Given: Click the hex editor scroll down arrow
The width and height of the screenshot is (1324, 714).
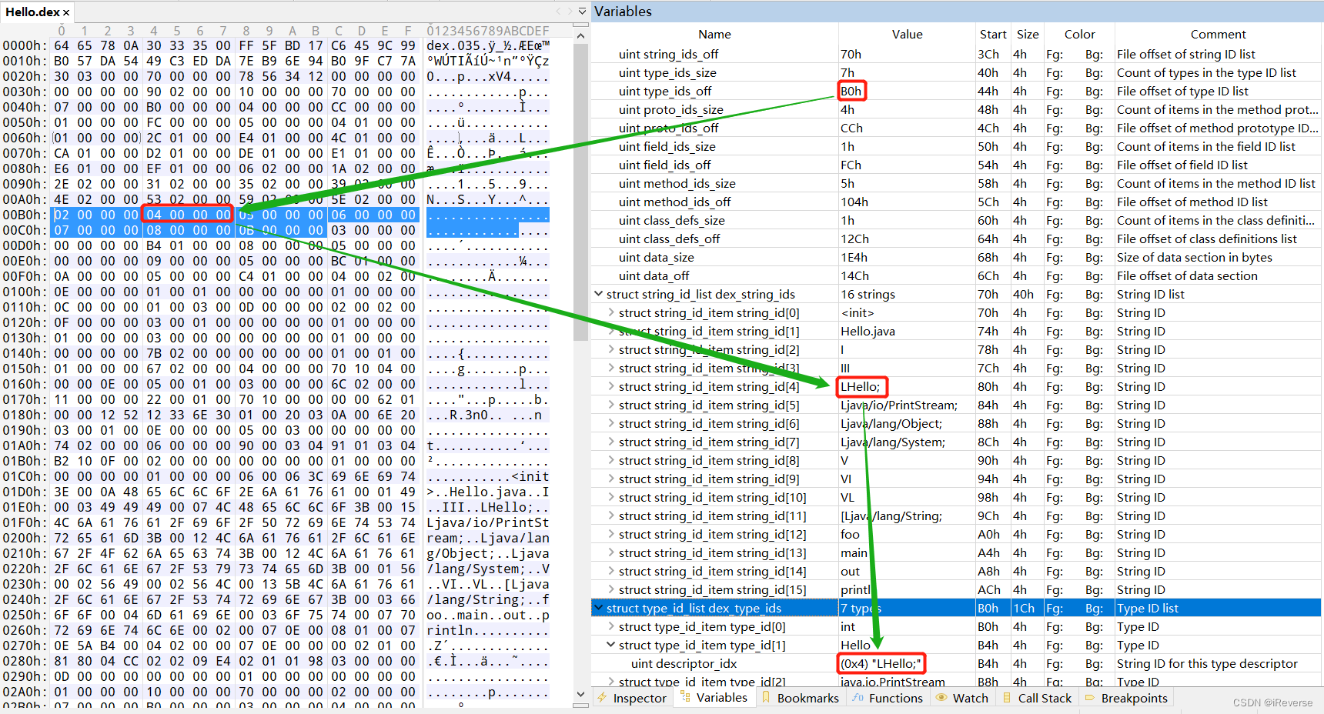Looking at the screenshot, I should [581, 694].
